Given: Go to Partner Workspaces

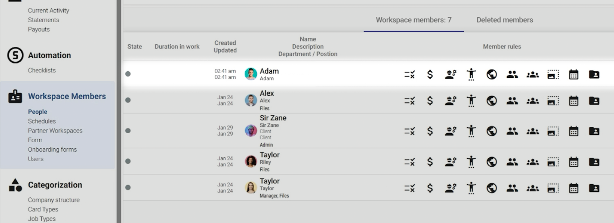Looking at the screenshot, I should click(55, 131).
